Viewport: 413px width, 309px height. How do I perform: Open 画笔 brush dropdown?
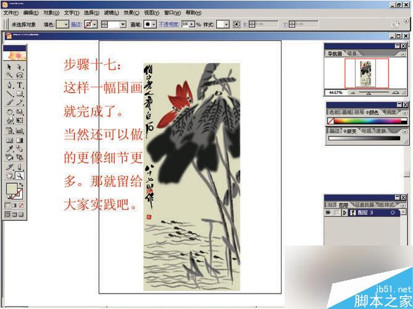[x=154, y=25]
